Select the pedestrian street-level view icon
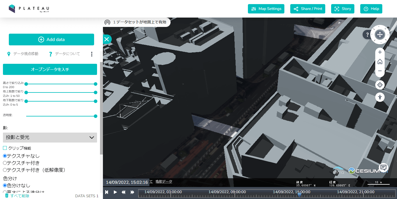Screen dimensions: 397x199 pos(380,97)
